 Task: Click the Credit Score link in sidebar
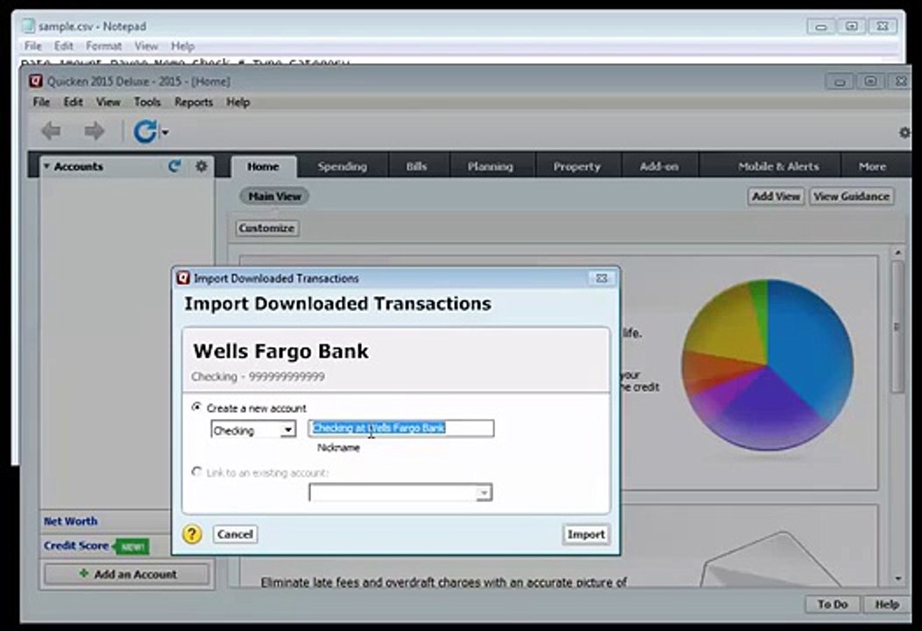pos(76,546)
